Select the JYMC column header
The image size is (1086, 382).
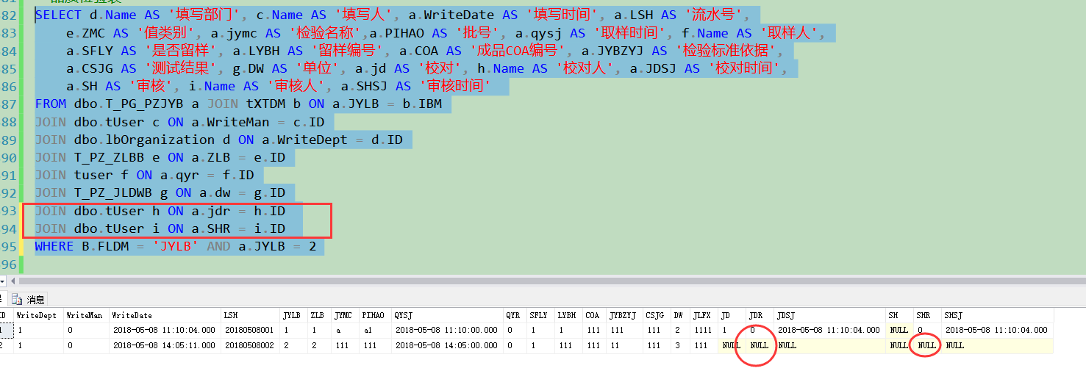pyautogui.click(x=345, y=316)
